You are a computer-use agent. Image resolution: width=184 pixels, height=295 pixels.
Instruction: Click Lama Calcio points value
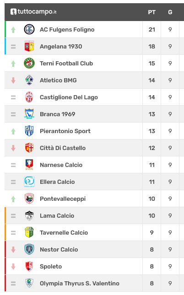coord(152,215)
